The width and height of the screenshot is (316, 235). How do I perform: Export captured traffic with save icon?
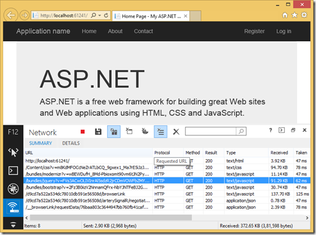pyautogui.click(x=98, y=132)
